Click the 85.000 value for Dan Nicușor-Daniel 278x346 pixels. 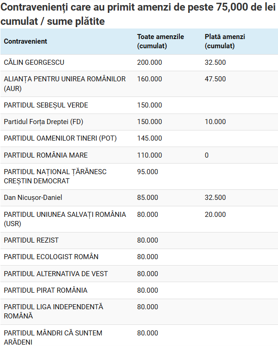click(x=147, y=198)
